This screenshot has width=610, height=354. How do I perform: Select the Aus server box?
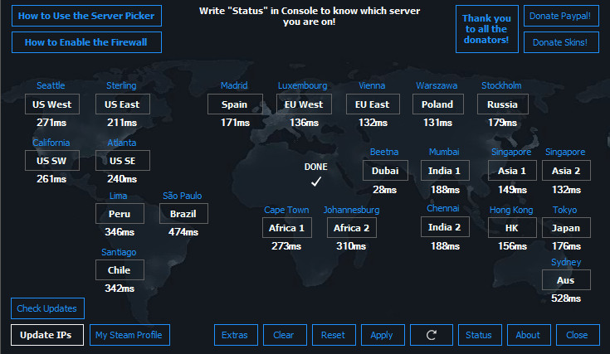tap(566, 279)
